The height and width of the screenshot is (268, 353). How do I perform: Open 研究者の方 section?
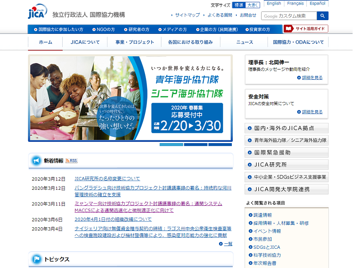pos(137,30)
